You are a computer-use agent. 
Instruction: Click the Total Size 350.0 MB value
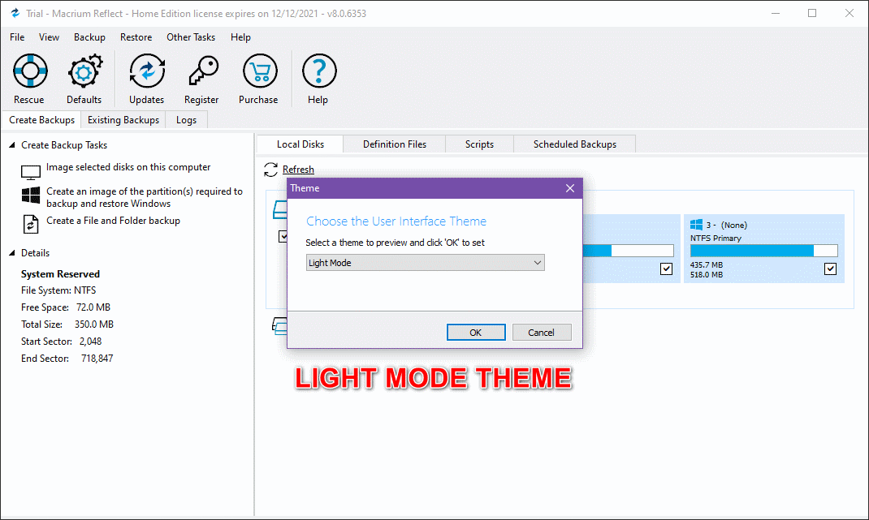coord(94,324)
